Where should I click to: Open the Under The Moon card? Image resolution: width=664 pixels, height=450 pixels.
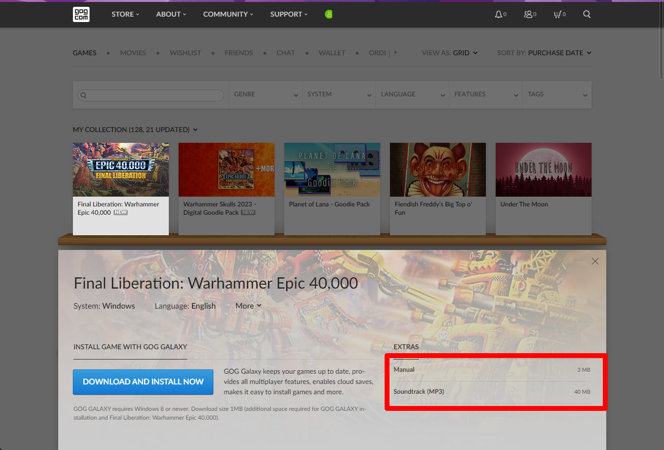[x=544, y=189]
